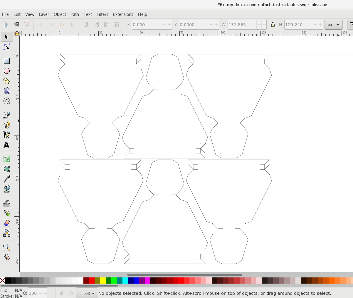This screenshot has width=353, height=298.
Task: Click the opacity O value field
Action: (x=33, y=293)
